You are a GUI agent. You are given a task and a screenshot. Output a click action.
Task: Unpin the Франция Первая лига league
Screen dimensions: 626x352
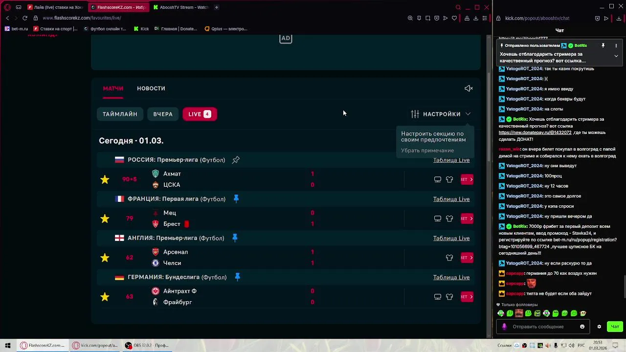click(x=236, y=198)
